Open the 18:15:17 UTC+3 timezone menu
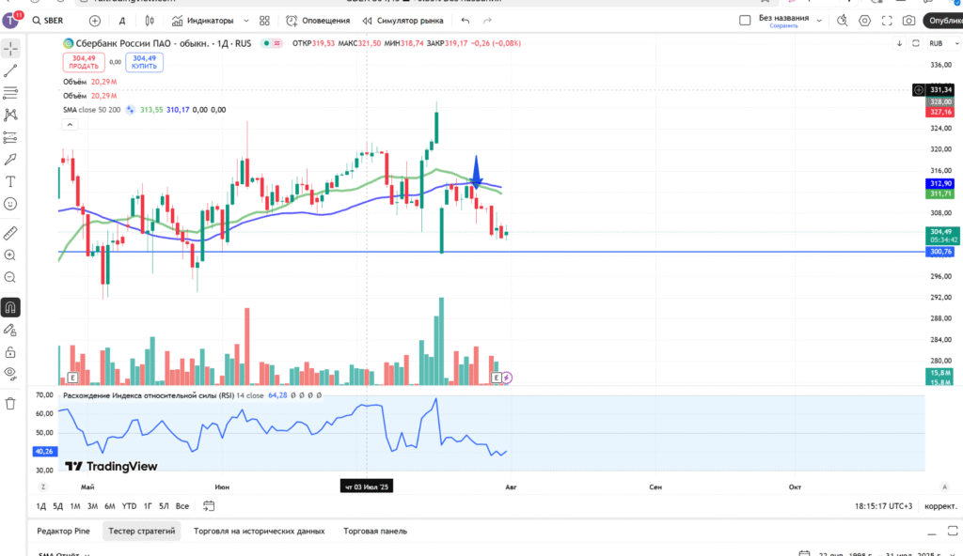Image resolution: width=963 pixels, height=556 pixels. pyautogui.click(x=883, y=506)
